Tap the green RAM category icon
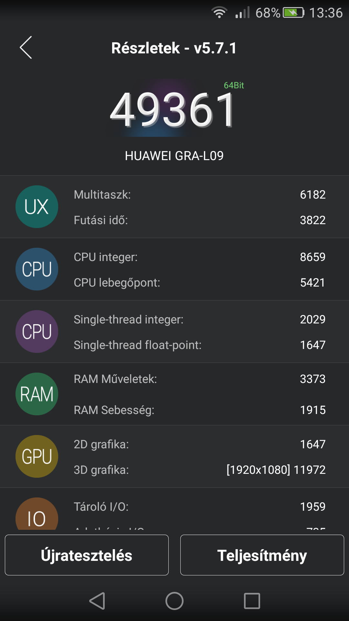 click(37, 394)
